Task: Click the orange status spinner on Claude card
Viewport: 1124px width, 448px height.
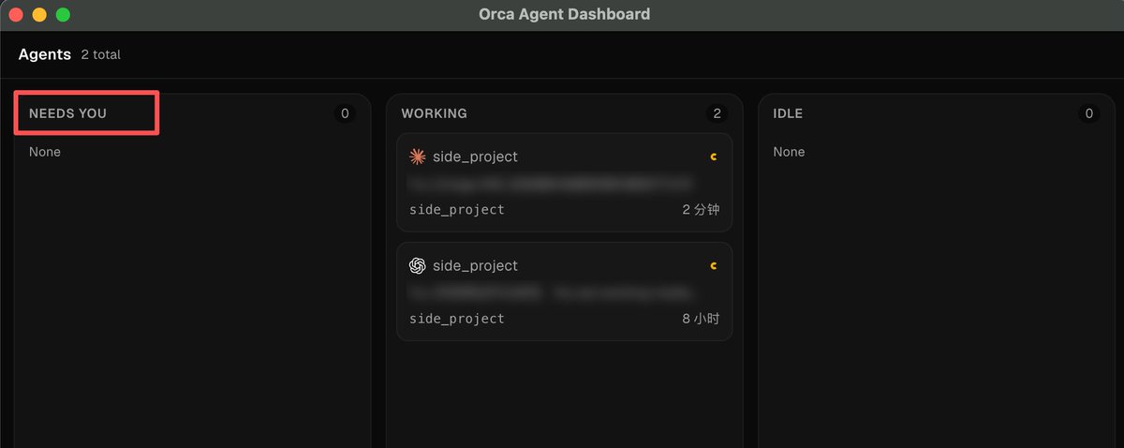Action: (x=714, y=157)
